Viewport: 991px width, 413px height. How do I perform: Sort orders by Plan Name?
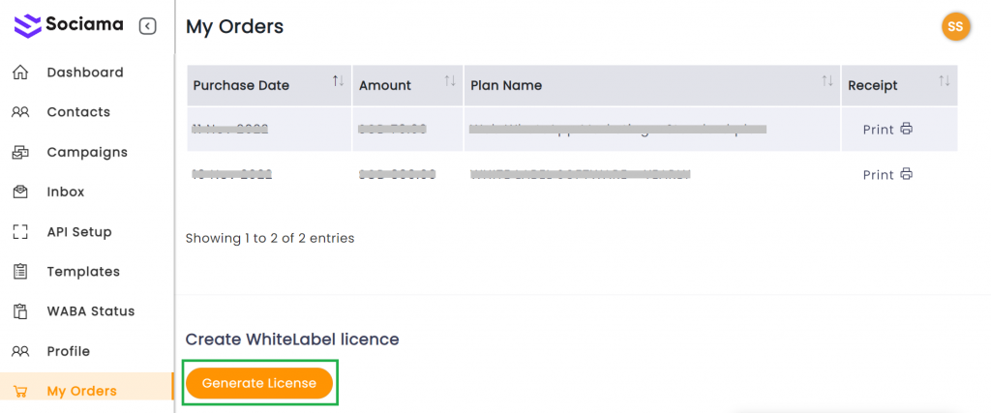[827, 82]
